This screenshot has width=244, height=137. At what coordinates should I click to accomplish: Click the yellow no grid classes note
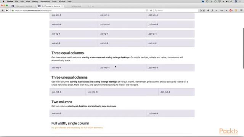point(77,127)
